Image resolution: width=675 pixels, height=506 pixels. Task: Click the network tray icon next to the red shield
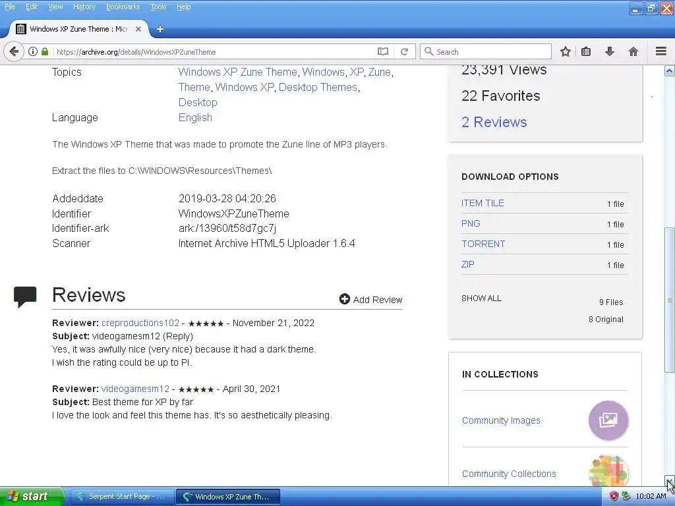click(x=626, y=497)
